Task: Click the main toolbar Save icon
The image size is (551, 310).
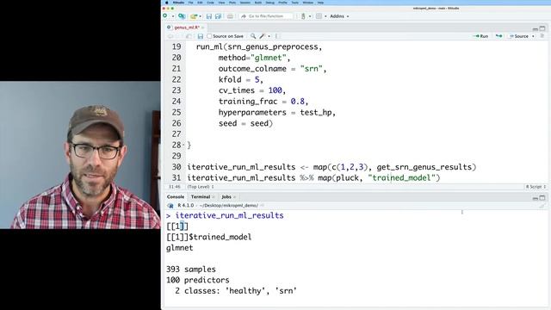Action: coord(209,16)
